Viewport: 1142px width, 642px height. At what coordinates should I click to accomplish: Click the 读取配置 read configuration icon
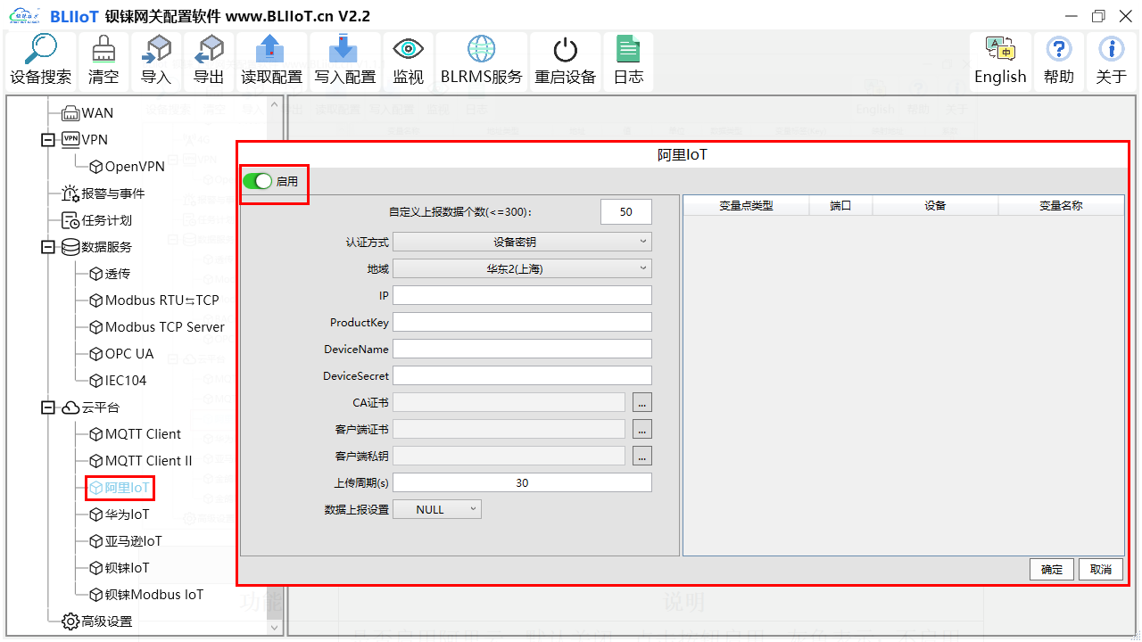tap(271, 61)
